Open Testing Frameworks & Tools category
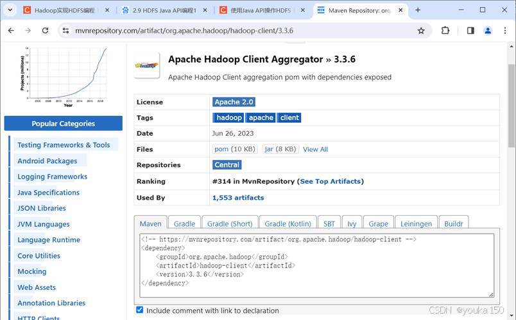The image size is (516, 320). (64, 145)
